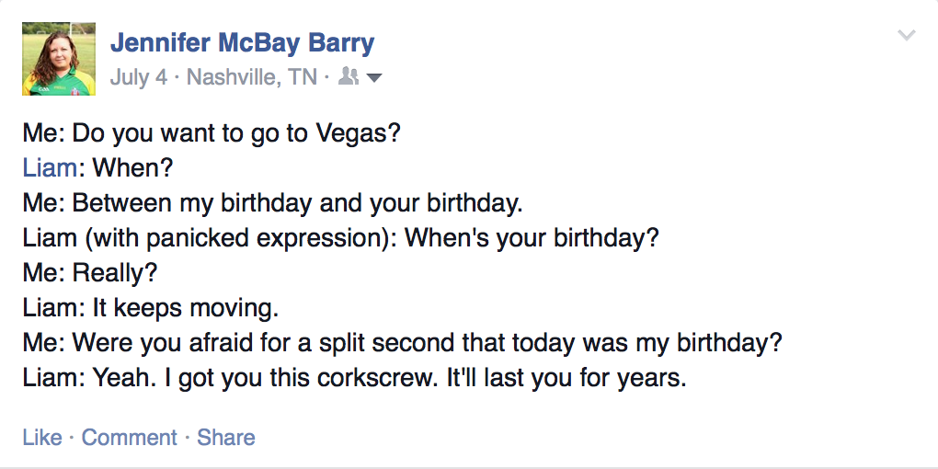Expand the audience selector dropdown arrow

pos(374,78)
